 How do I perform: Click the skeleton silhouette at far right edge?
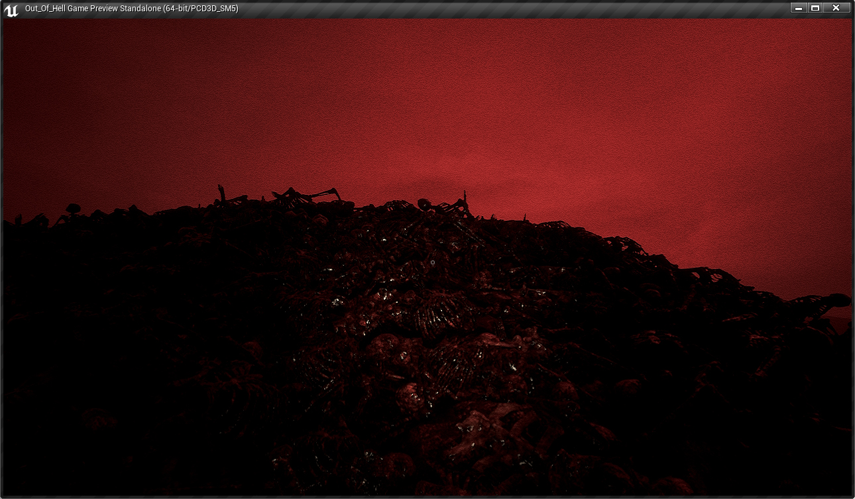(825, 302)
